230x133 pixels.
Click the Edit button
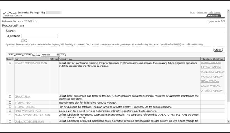pyautogui.click(x=11, y=55)
